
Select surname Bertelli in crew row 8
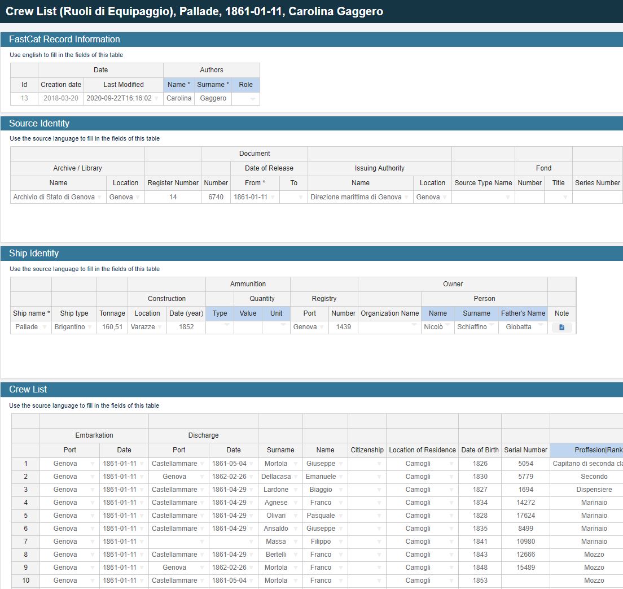[280, 555]
